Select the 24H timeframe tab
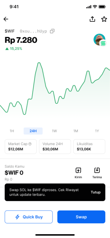The width and height of the screenshot is (110, 238). 33,131
